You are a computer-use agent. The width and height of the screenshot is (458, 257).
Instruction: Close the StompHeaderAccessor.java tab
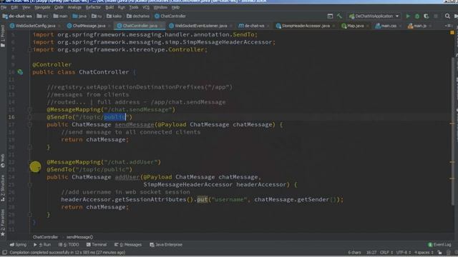[x=334, y=26]
